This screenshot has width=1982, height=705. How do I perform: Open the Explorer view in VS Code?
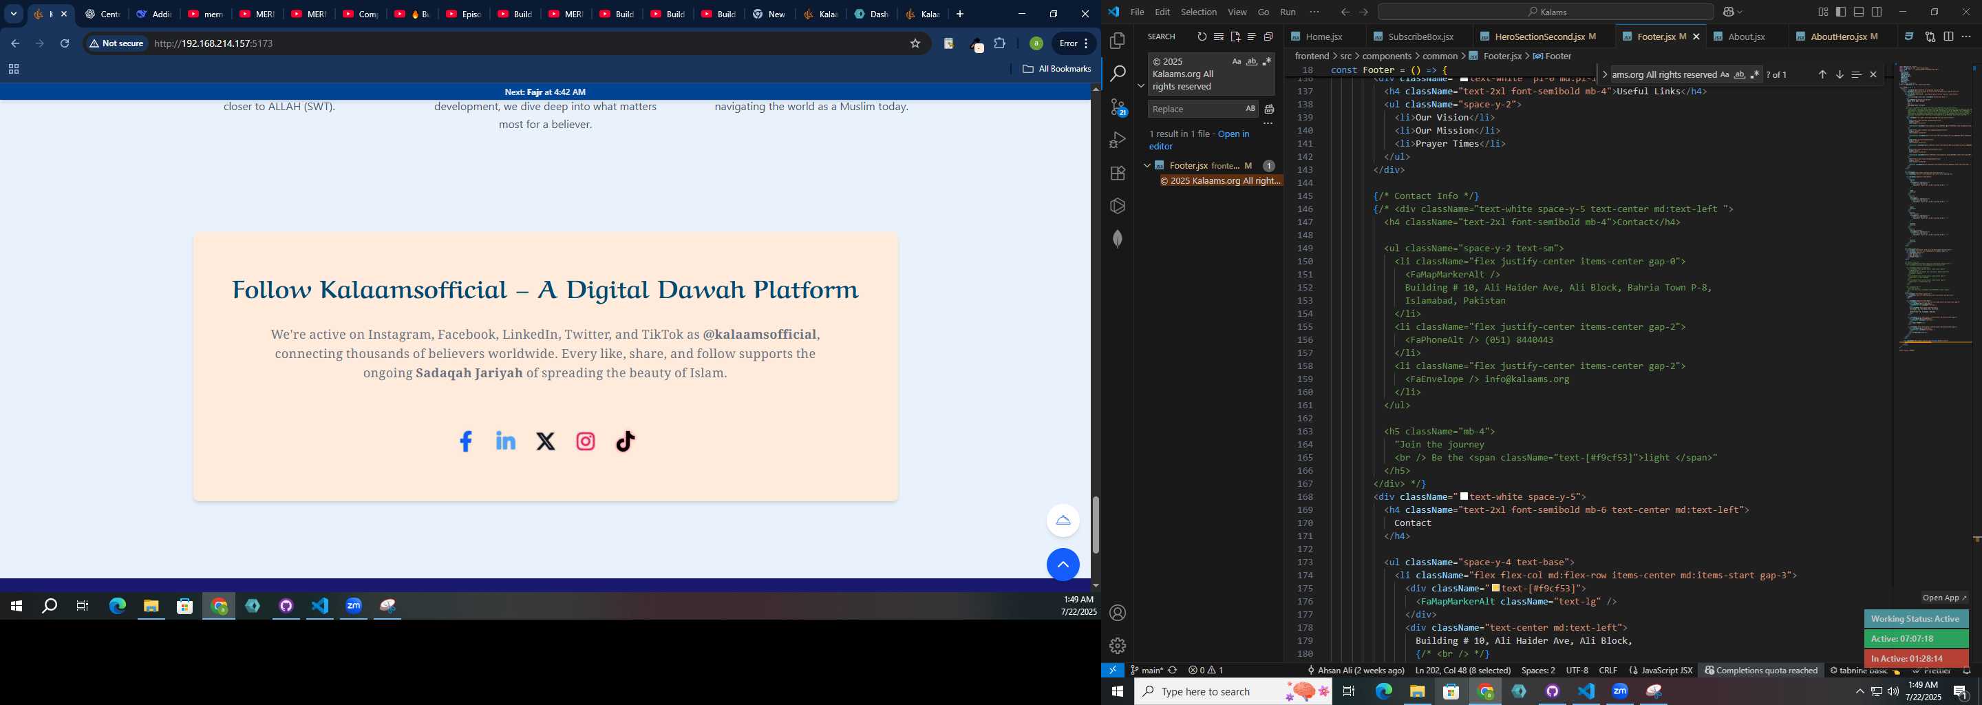pyautogui.click(x=1118, y=41)
